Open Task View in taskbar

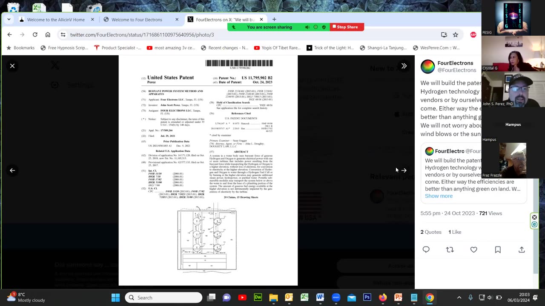pos(211,297)
